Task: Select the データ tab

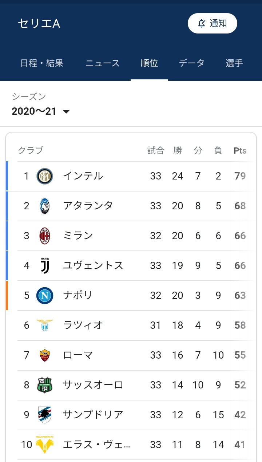Action: click(191, 63)
